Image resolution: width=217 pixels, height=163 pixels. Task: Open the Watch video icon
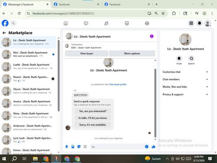[x=86, y=23]
